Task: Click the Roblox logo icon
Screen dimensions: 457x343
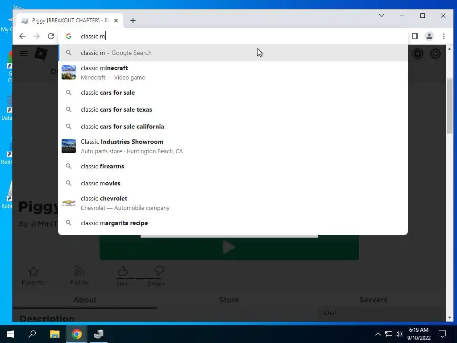Action: pos(41,54)
